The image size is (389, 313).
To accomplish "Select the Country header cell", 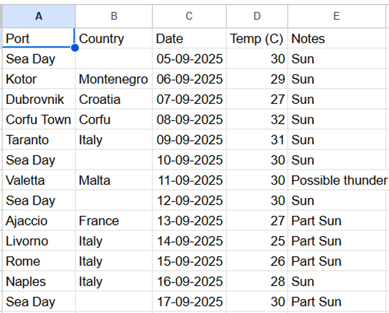I will pyautogui.click(x=114, y=38).
